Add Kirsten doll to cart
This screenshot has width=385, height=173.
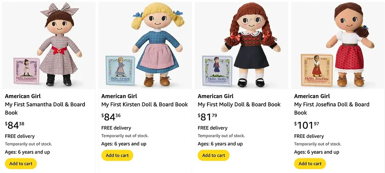117,155
